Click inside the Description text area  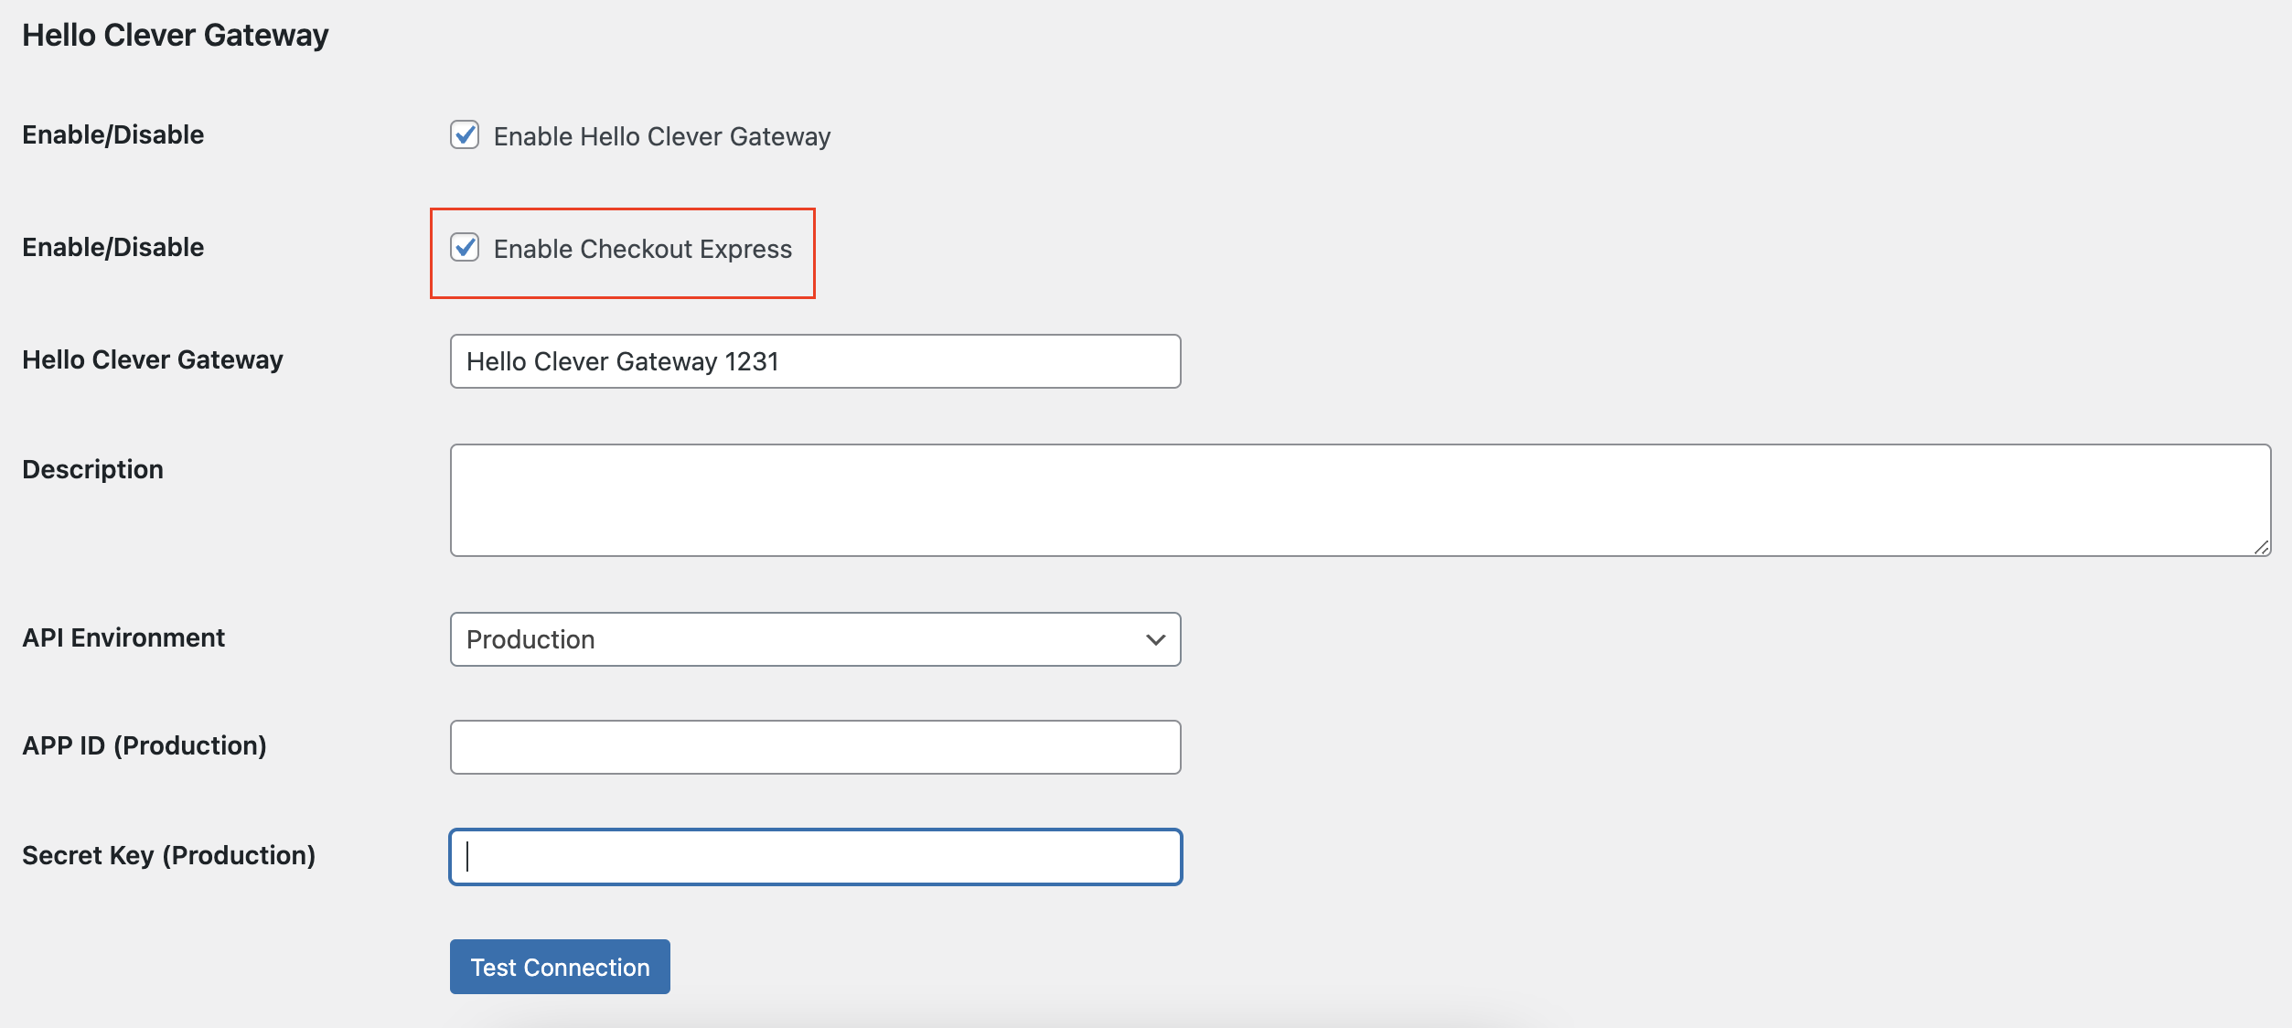[1359, 500]
